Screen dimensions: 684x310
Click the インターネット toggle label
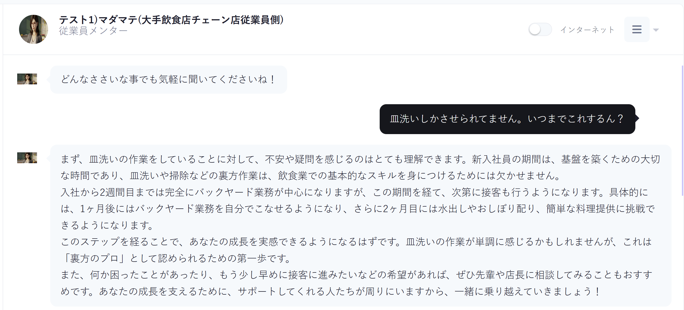pyautogui.click(x=587, y=30)
